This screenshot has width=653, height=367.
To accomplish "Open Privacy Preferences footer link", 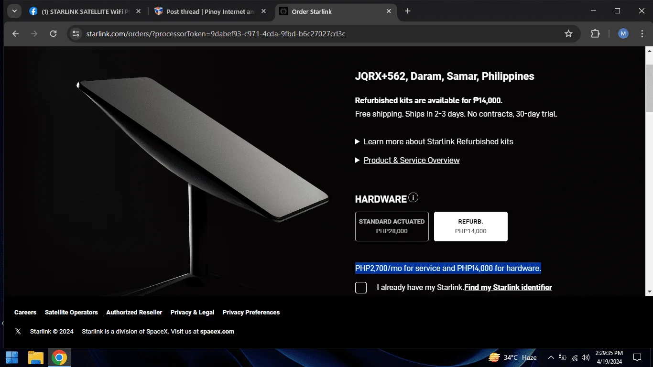I will [x=251, y=312].
